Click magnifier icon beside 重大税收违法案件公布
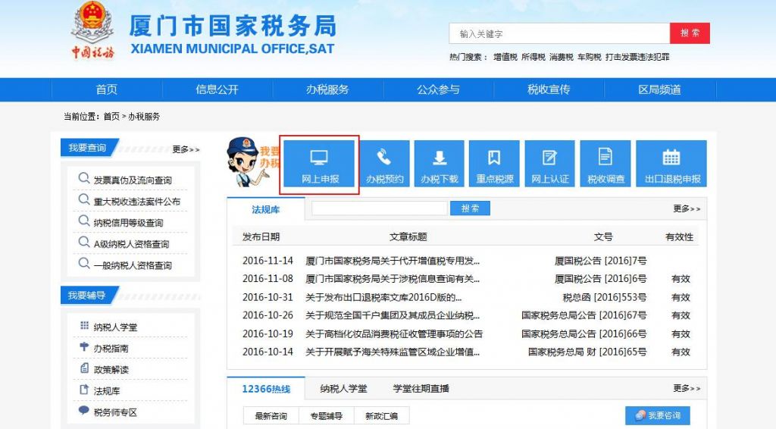This screenshot has height=429, width=776. (83, 199)
